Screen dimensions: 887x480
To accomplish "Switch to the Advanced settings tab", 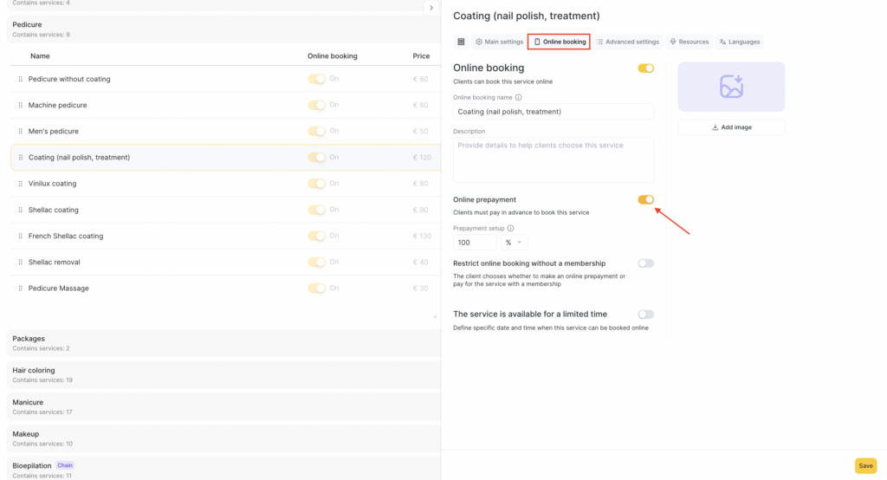I will tap(628, 42).
